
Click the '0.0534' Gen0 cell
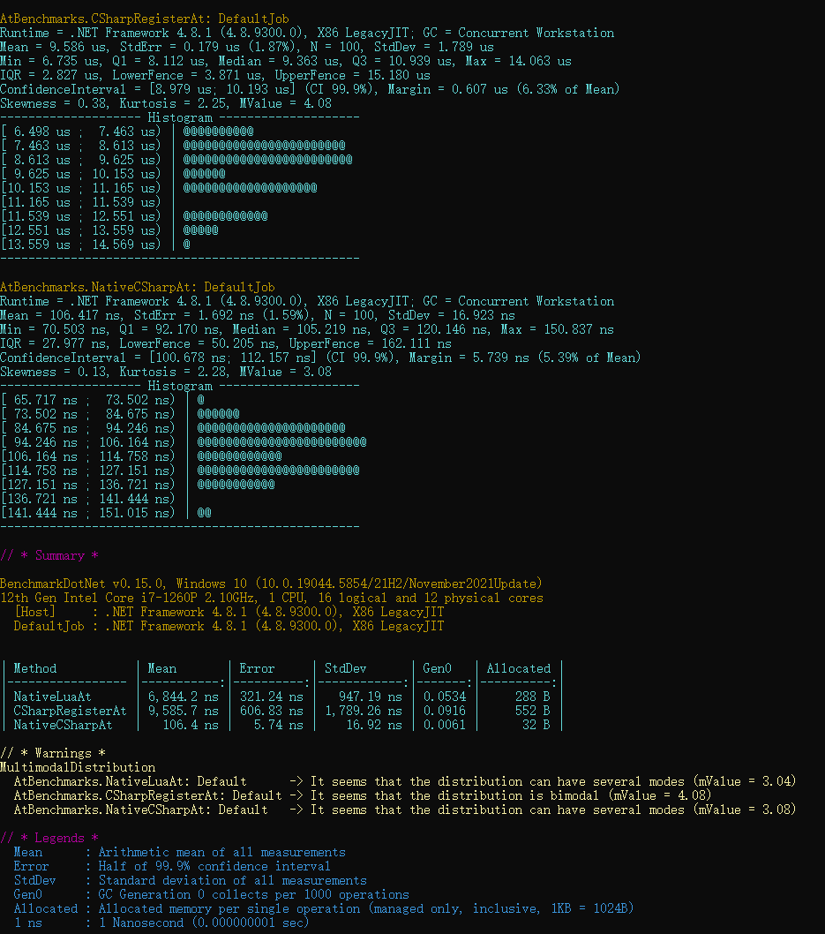tap(445, 697)
